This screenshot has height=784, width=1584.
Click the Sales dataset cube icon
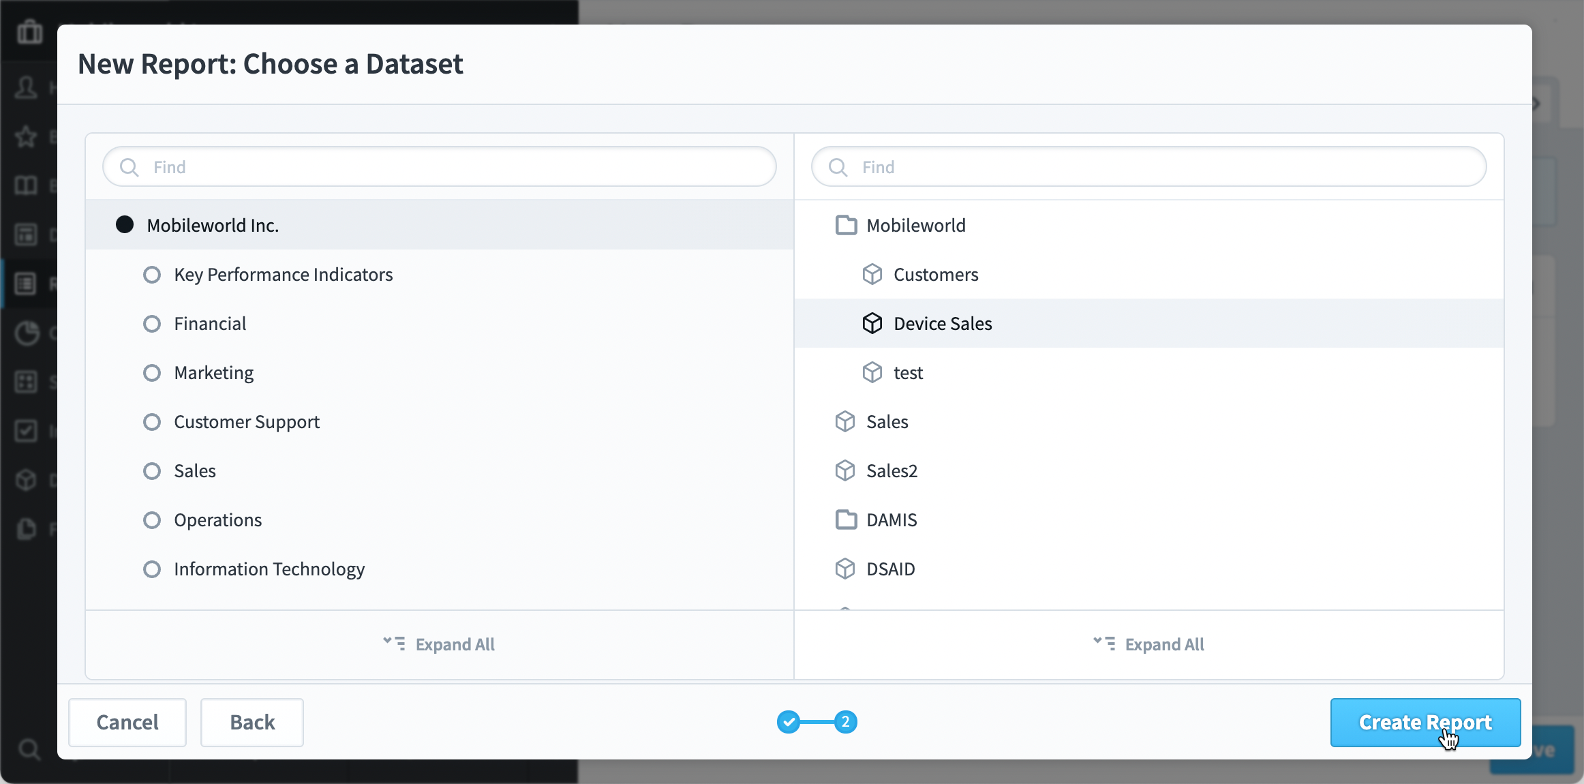[845, 421]
